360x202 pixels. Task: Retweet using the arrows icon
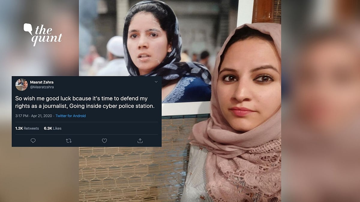(69, 141)
